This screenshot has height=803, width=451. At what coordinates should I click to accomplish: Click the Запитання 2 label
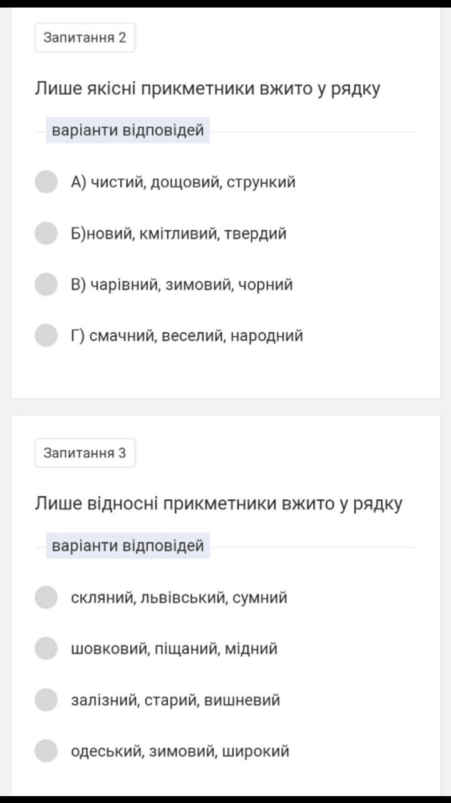point(85,38)
